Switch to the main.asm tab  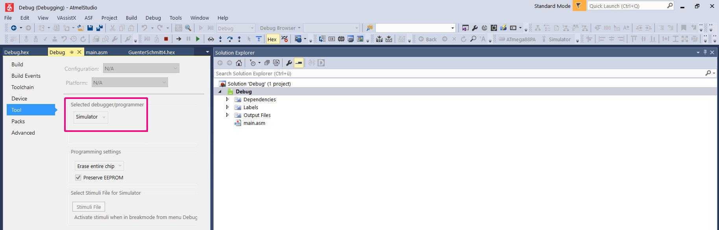[96, 52]
